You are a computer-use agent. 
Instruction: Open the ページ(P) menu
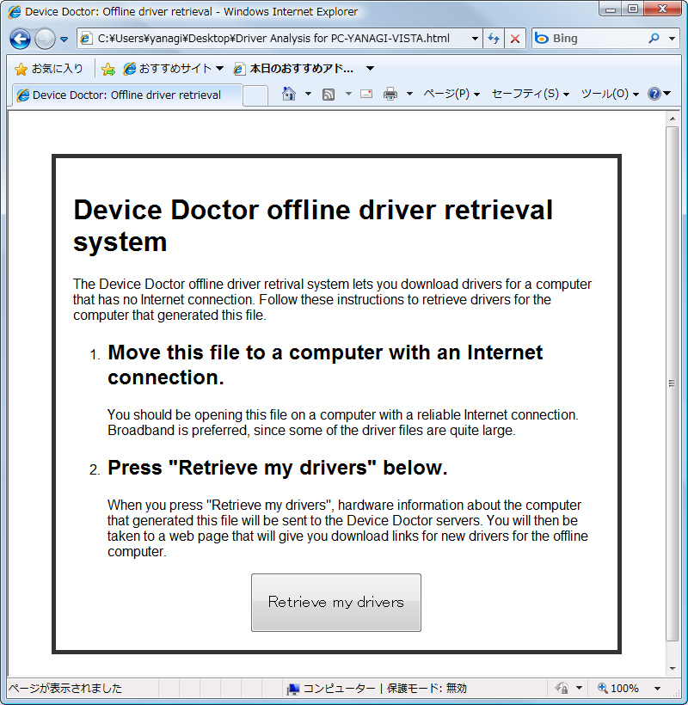[451, 94]
